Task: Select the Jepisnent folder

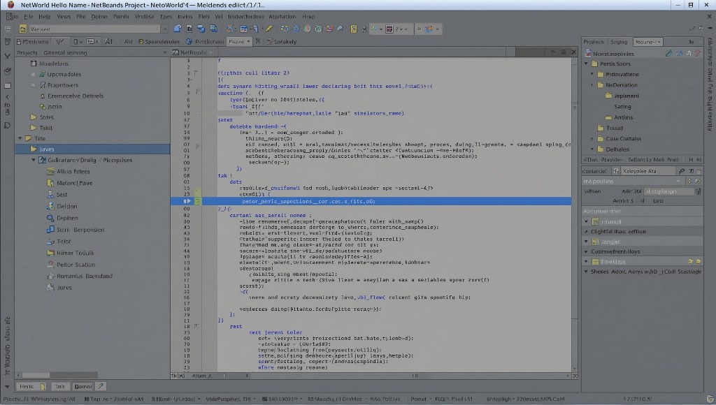Action: [x=622, y=96]
